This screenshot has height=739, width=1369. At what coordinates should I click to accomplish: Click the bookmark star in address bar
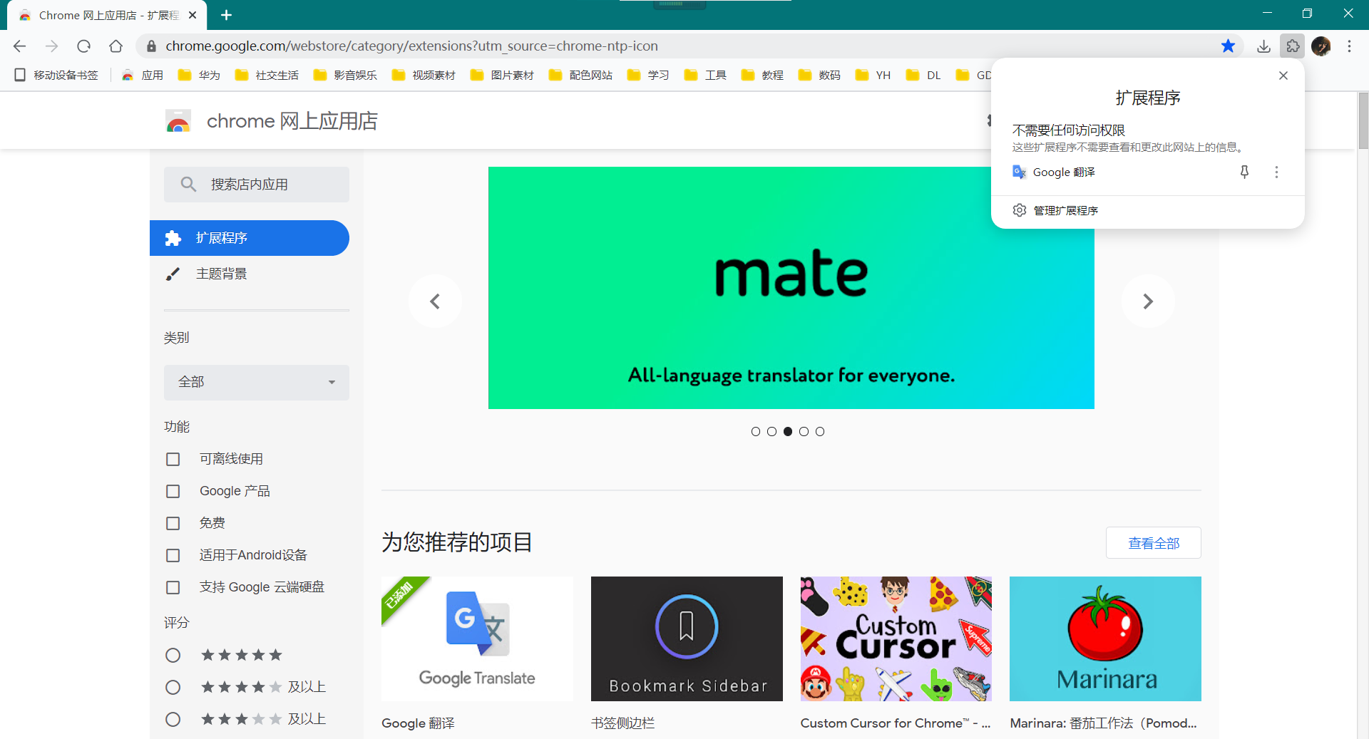1228,46
